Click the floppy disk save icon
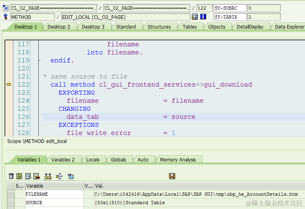The width and height of the screenshot is (305, 209). (x=172, y=176)
